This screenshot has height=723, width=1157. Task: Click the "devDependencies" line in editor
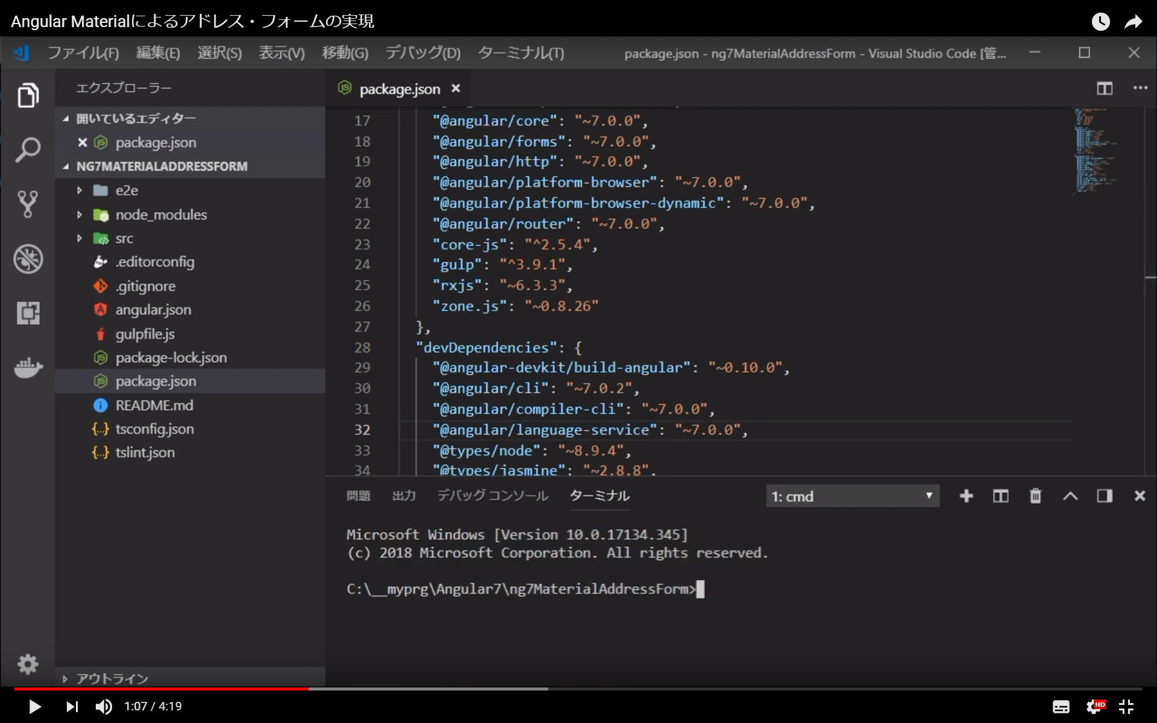click(x=498, y=348)
